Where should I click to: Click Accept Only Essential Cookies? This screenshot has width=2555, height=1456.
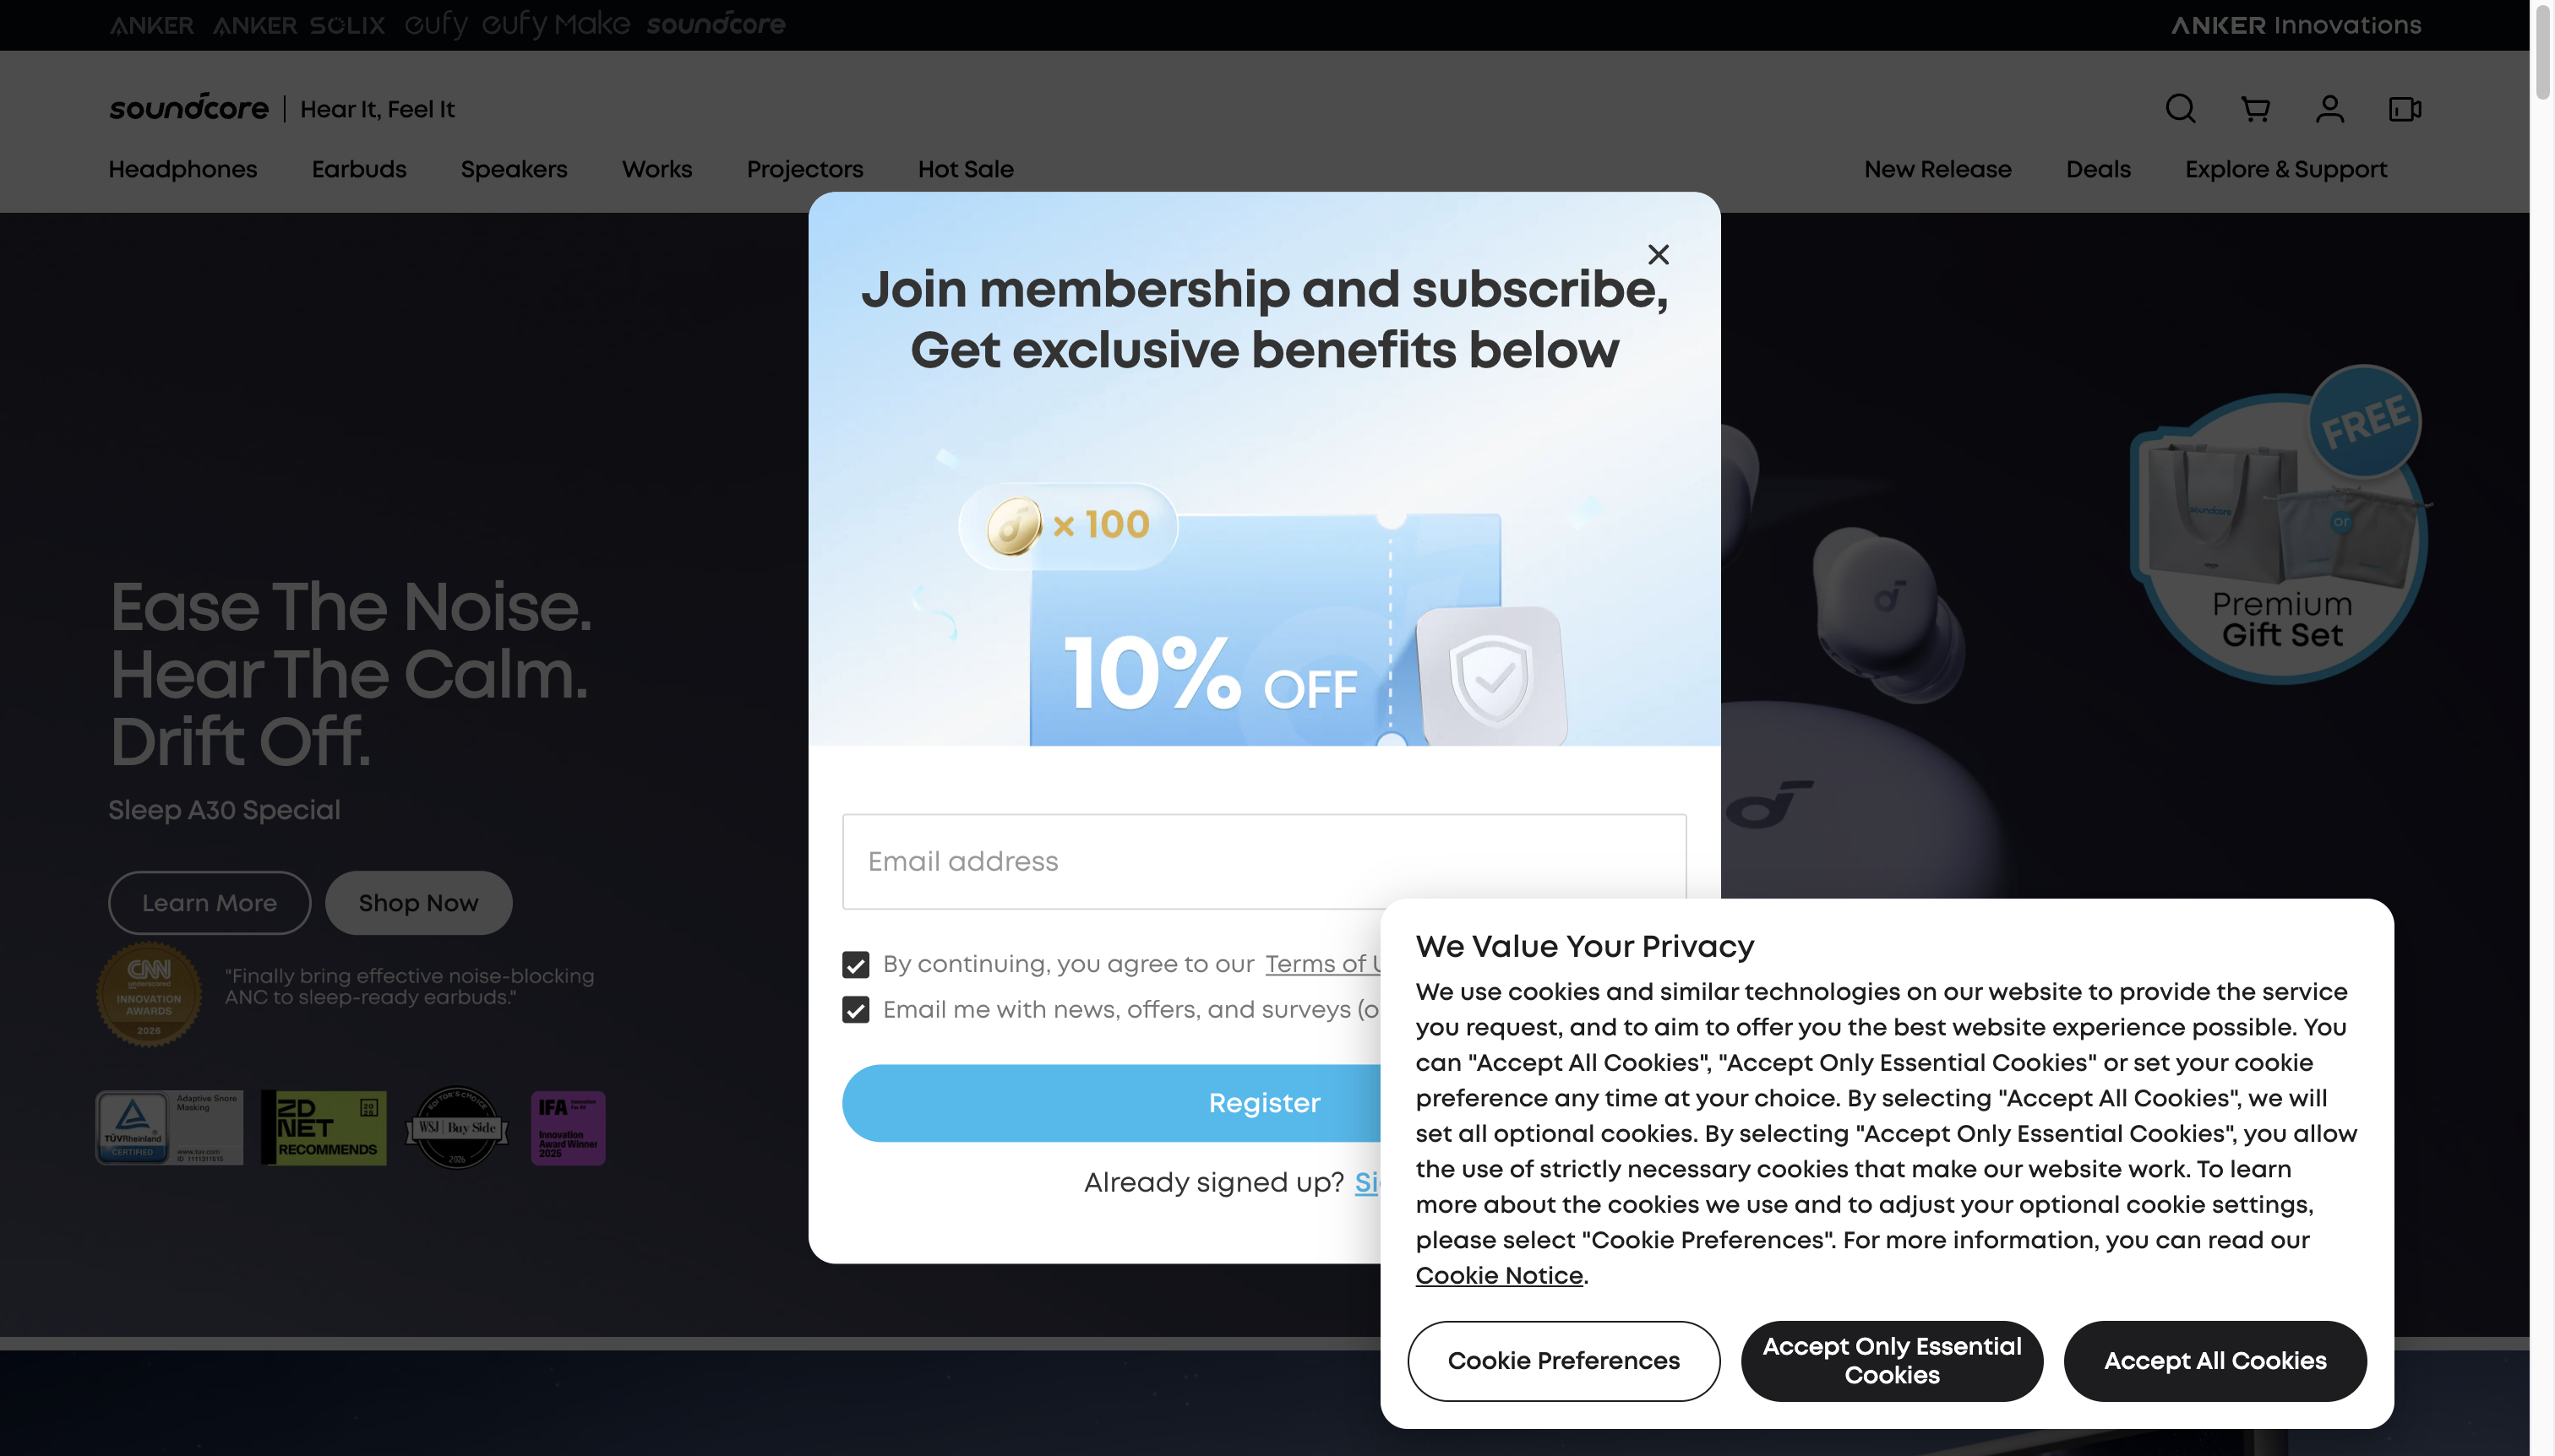click(1892, 1360)
